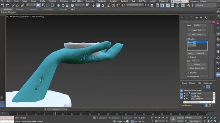This screenshot has width=220, height=123.
Task: Activate Select and Scale tool
Action: 68,5
